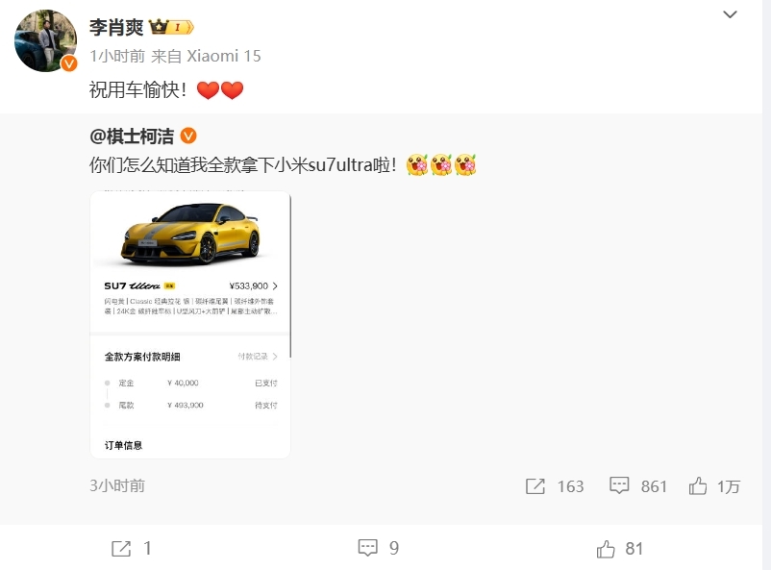Click verified badge next to 棋士柯洁

[188, 136]
